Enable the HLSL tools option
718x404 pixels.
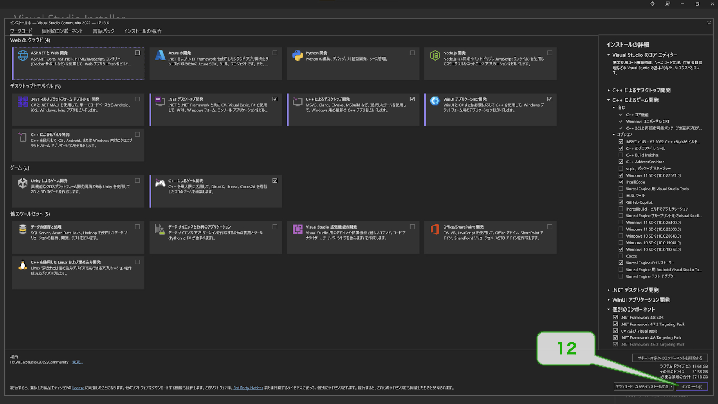(x=621, y=195)
